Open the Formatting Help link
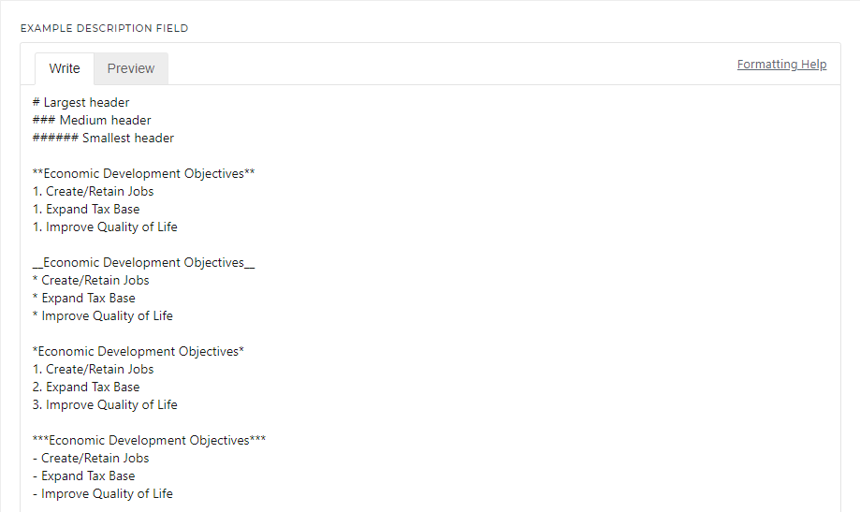Screen dimensions: 860x512 (781, 65)
